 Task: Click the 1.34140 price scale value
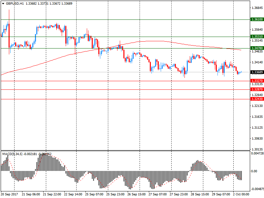coord(257,62)
